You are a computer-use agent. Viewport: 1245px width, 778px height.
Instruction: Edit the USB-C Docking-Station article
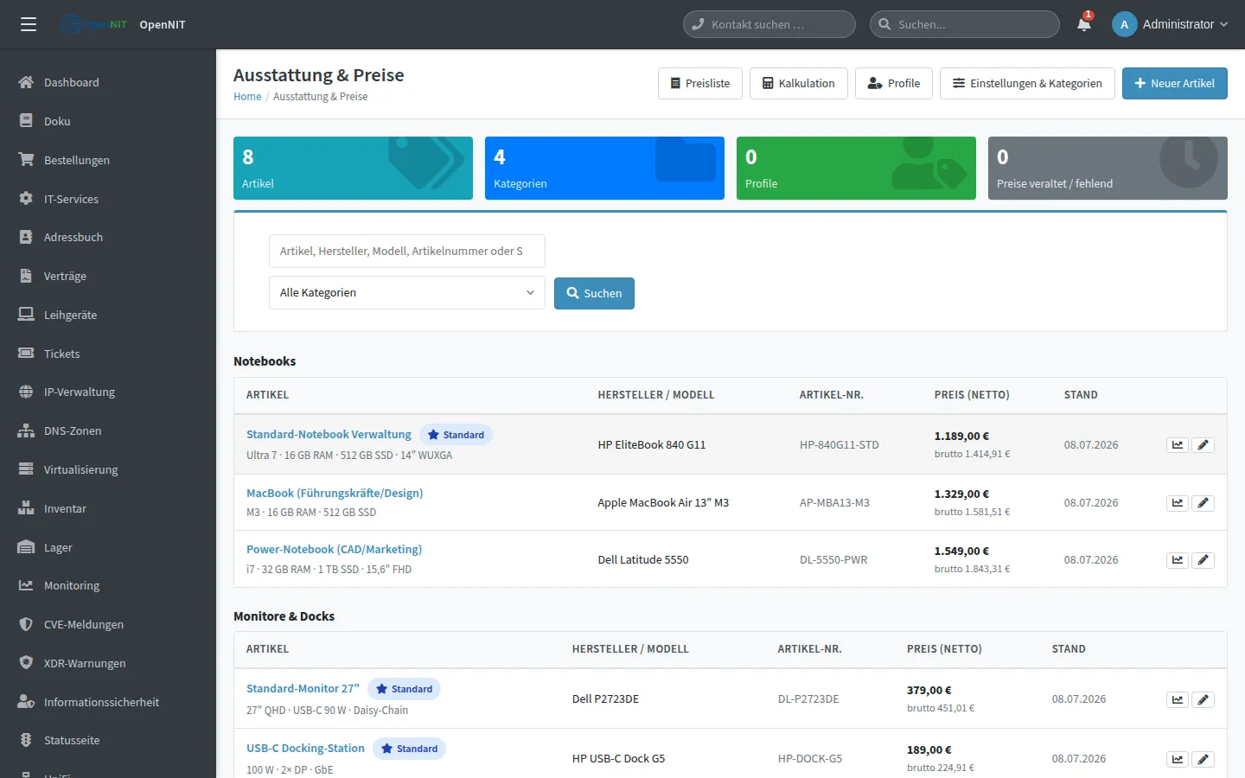(1203, 760)
